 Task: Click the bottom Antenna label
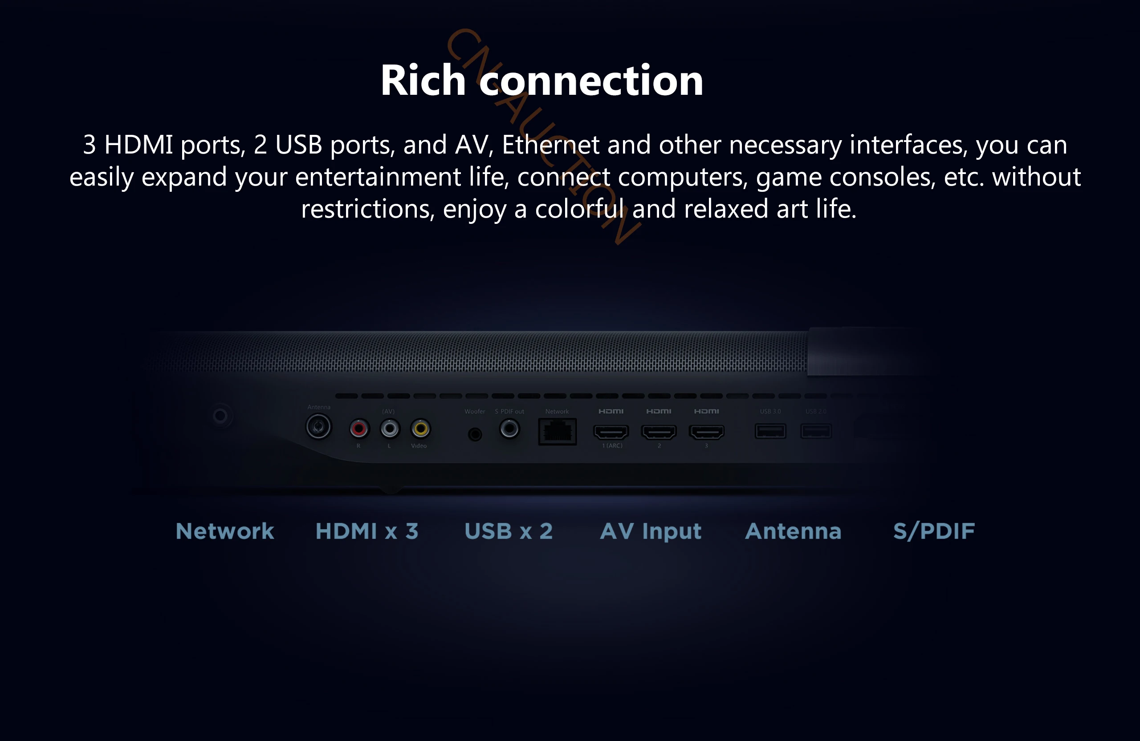point(793,531)
